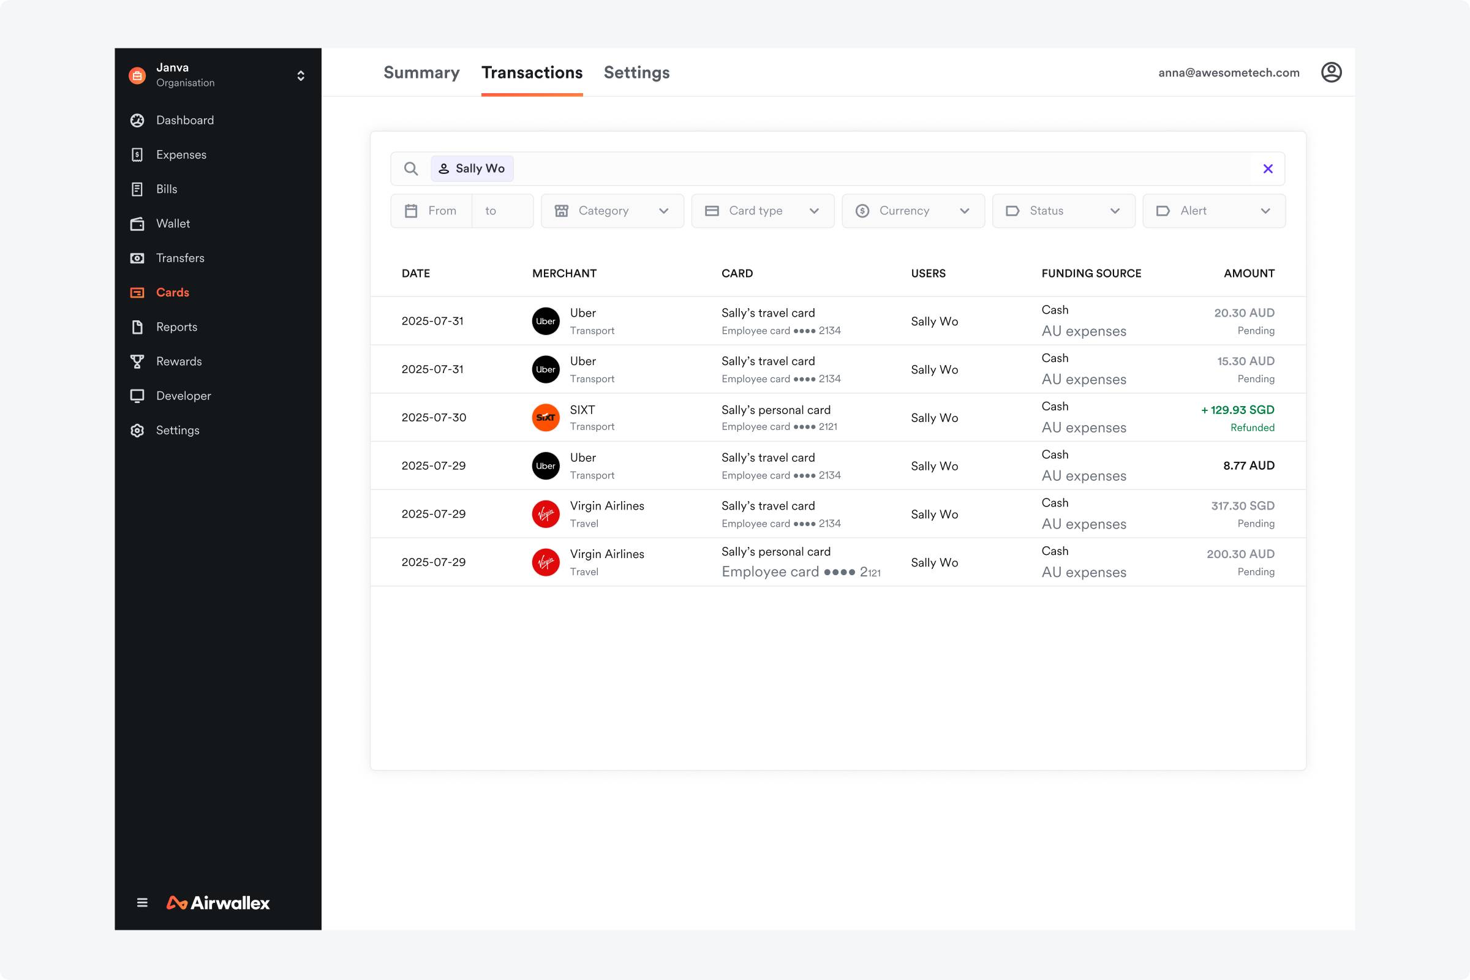Switch to the Summary tab
Image resolution: width=1470 pixels, height=980 pixels.
click(421, 72)
